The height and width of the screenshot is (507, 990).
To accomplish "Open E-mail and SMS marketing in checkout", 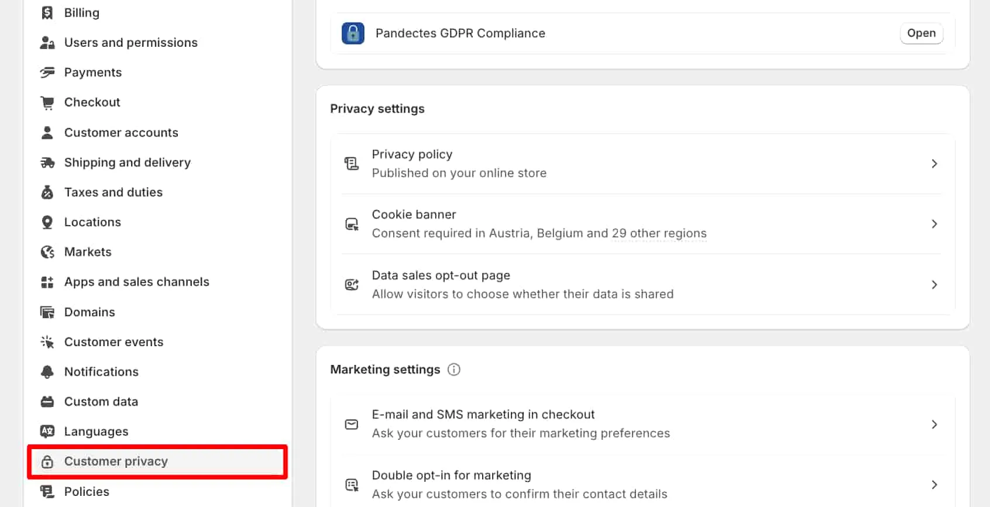I will point(642,425).
